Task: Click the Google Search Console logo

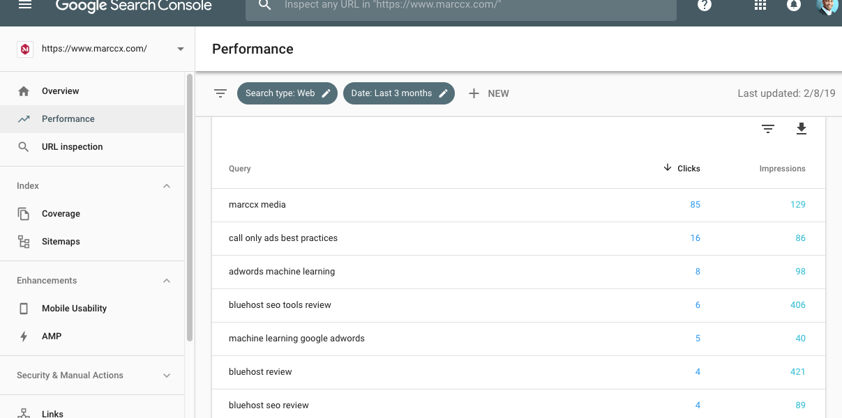Action: click(x=134, y=6)
